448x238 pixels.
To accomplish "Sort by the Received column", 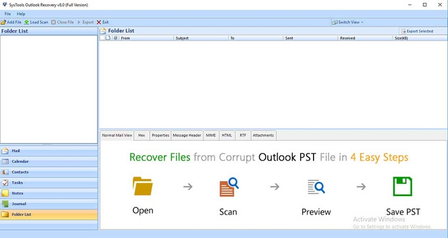I will (366, 38).
